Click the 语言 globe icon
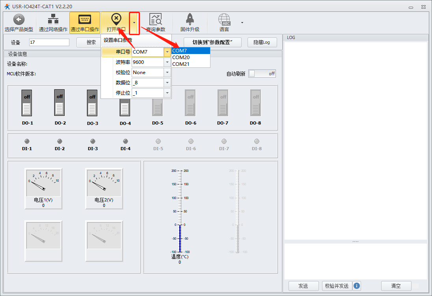Viewport: 432px width, 296px height. coord(224,20)
